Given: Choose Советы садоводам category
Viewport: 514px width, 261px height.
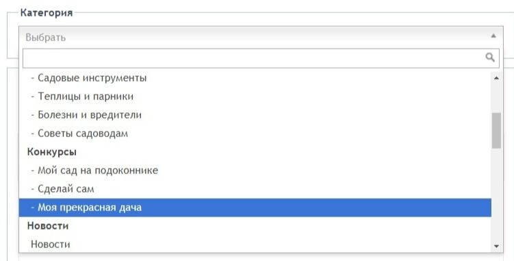Looking at the screenshot, I should pyautogui.click(x=255, y=134).
